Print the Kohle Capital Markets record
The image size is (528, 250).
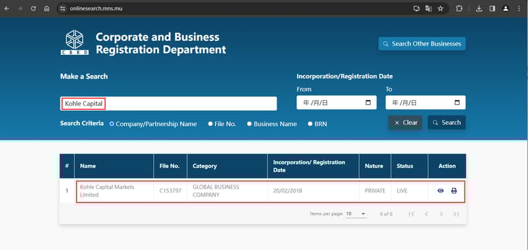click(x=454, y=191)
